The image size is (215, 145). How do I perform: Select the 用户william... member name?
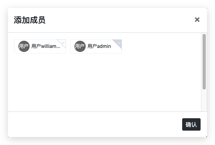pos(46,46)
